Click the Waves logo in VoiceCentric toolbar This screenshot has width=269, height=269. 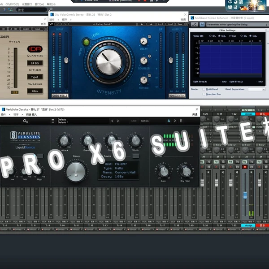click(x=51, y=24)
